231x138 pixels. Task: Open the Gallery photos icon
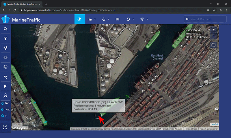(118, 19)
